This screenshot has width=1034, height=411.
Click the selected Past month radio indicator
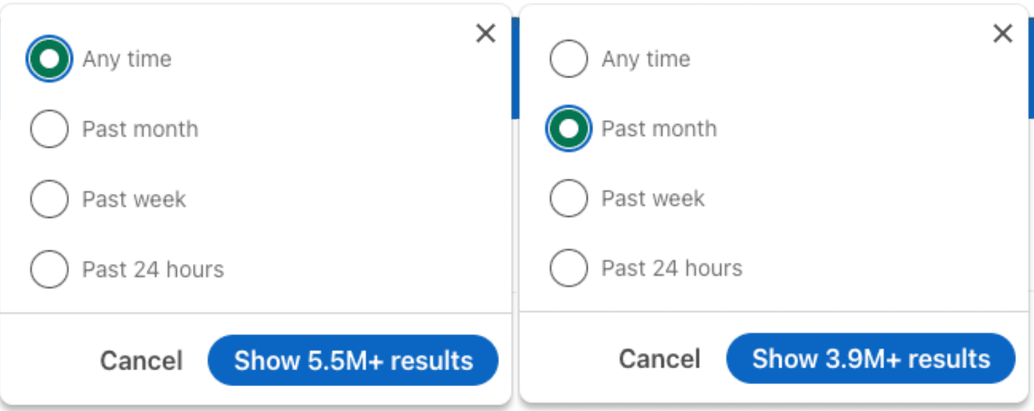coord(567,128)
